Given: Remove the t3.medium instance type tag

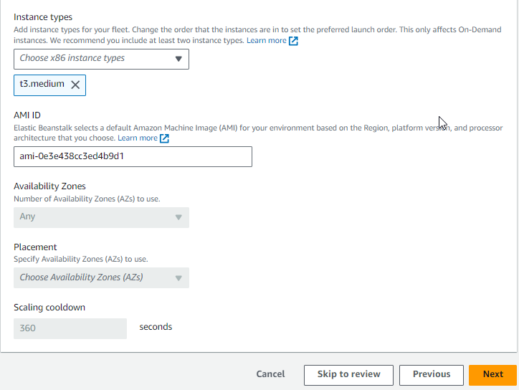Looking at the screenshot, I should 75,85.
